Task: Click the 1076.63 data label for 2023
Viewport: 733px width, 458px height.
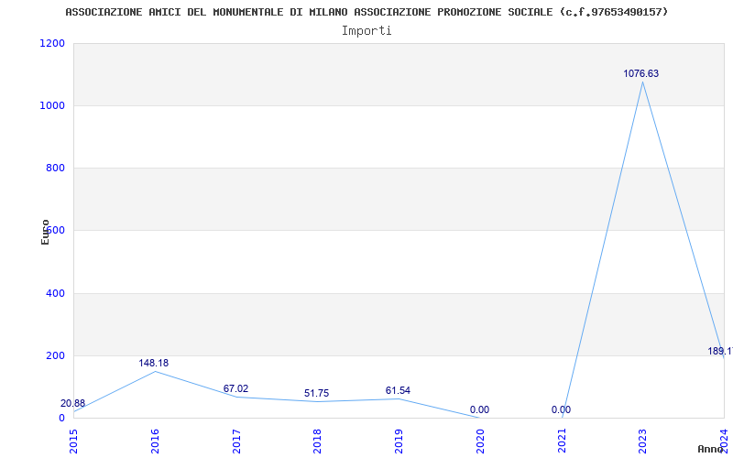Action: click(640, 74)
